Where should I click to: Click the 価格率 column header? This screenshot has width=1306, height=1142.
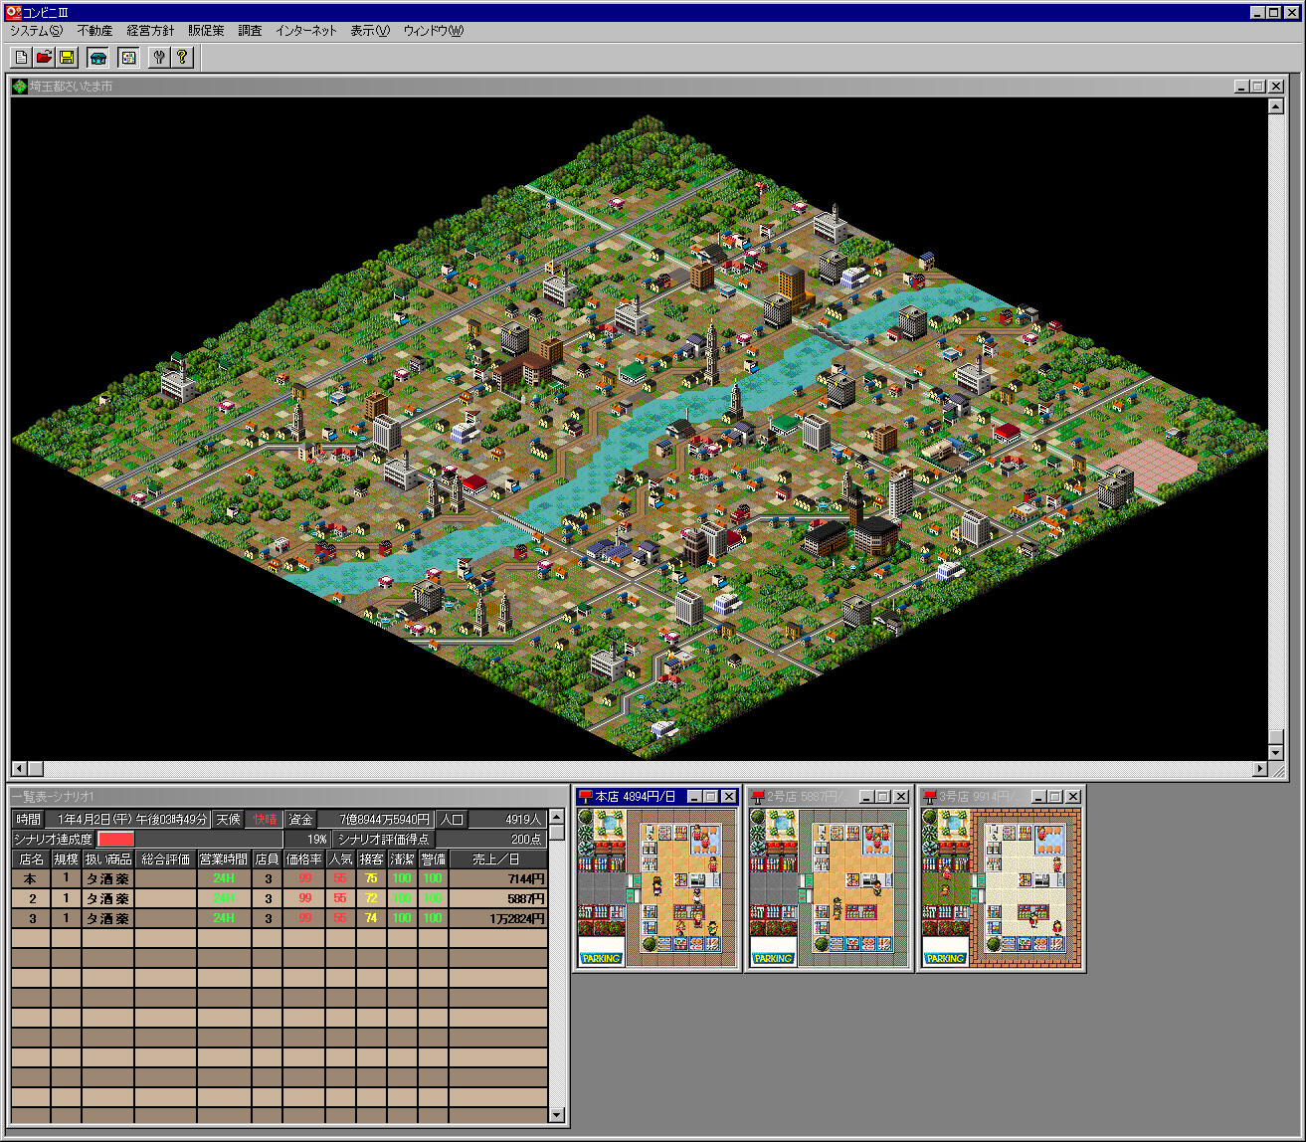[x=304, y=858]
